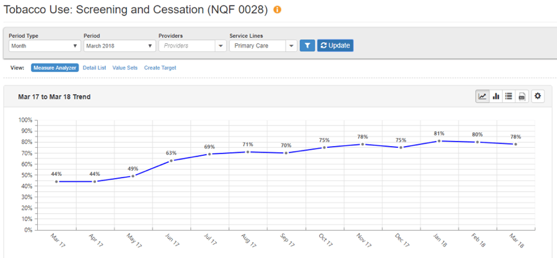Click the page title Tobacco Use: Screening and Cessation

pyautogui.click(x=135, y=10)
